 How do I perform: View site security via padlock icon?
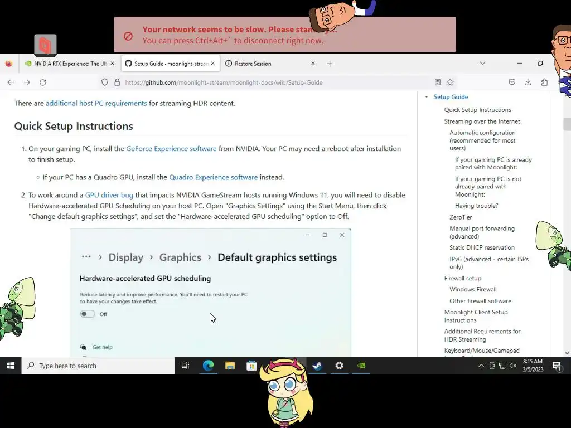tap(117, 82)
